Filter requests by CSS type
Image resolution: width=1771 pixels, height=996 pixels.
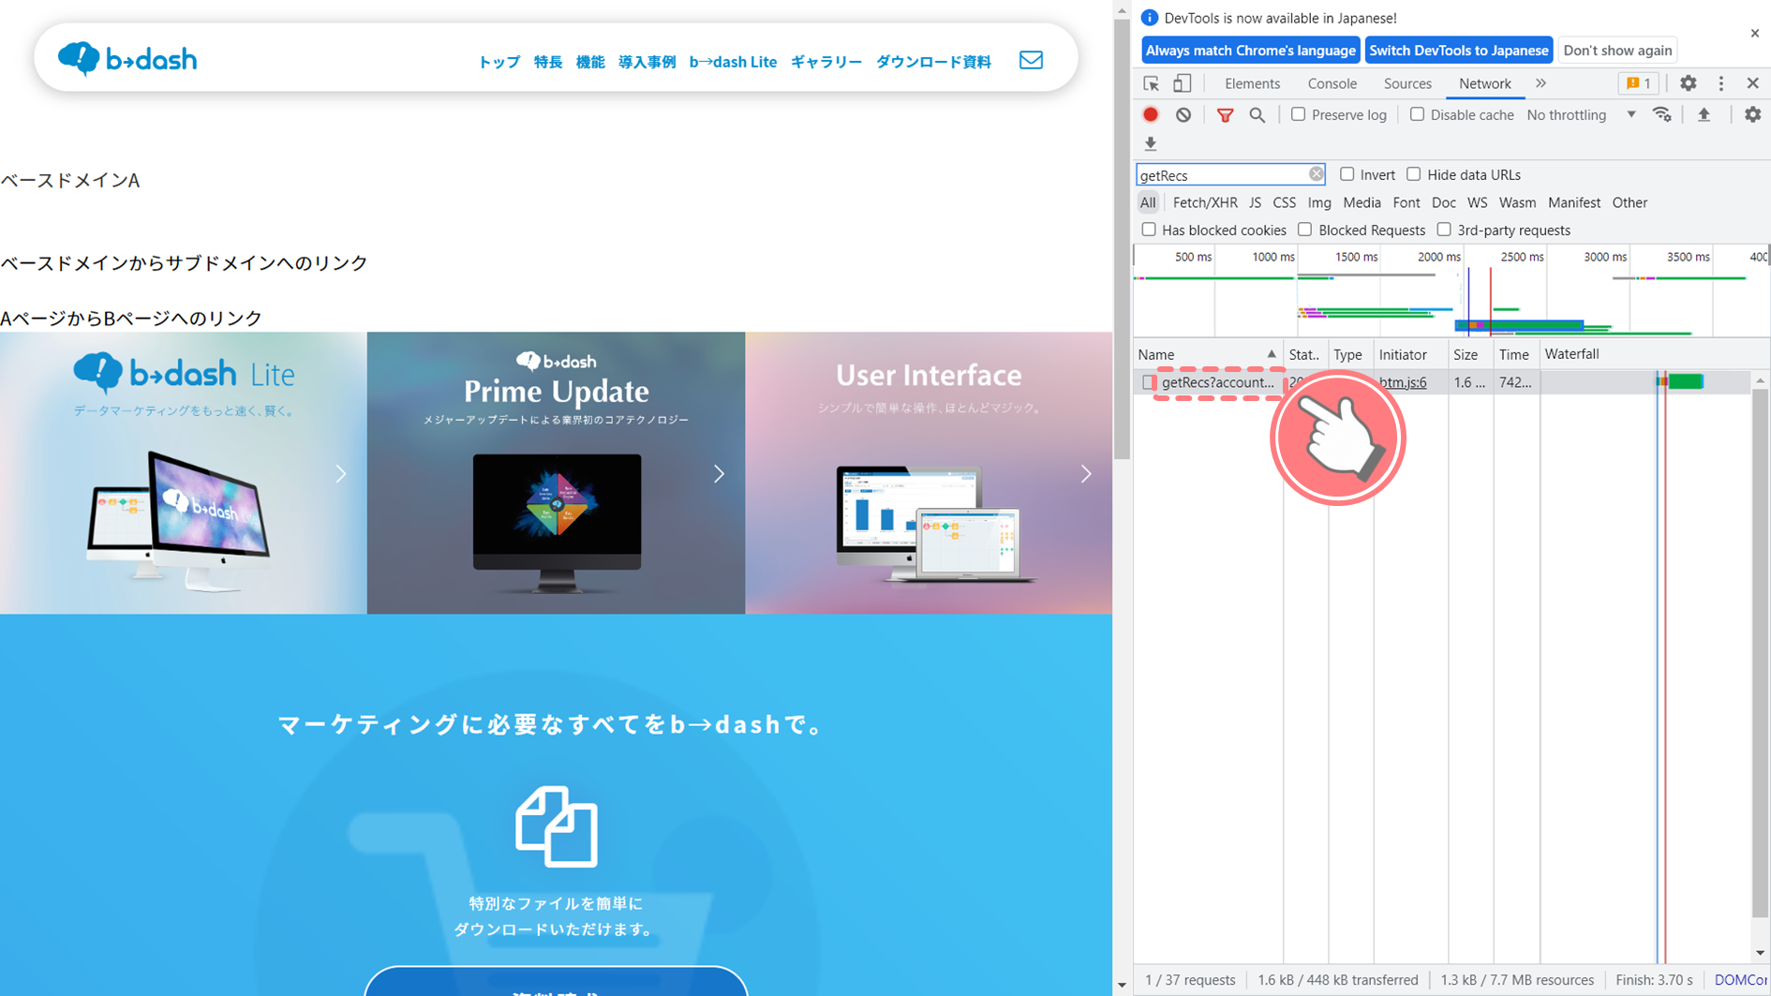[x=1284, y=202]
